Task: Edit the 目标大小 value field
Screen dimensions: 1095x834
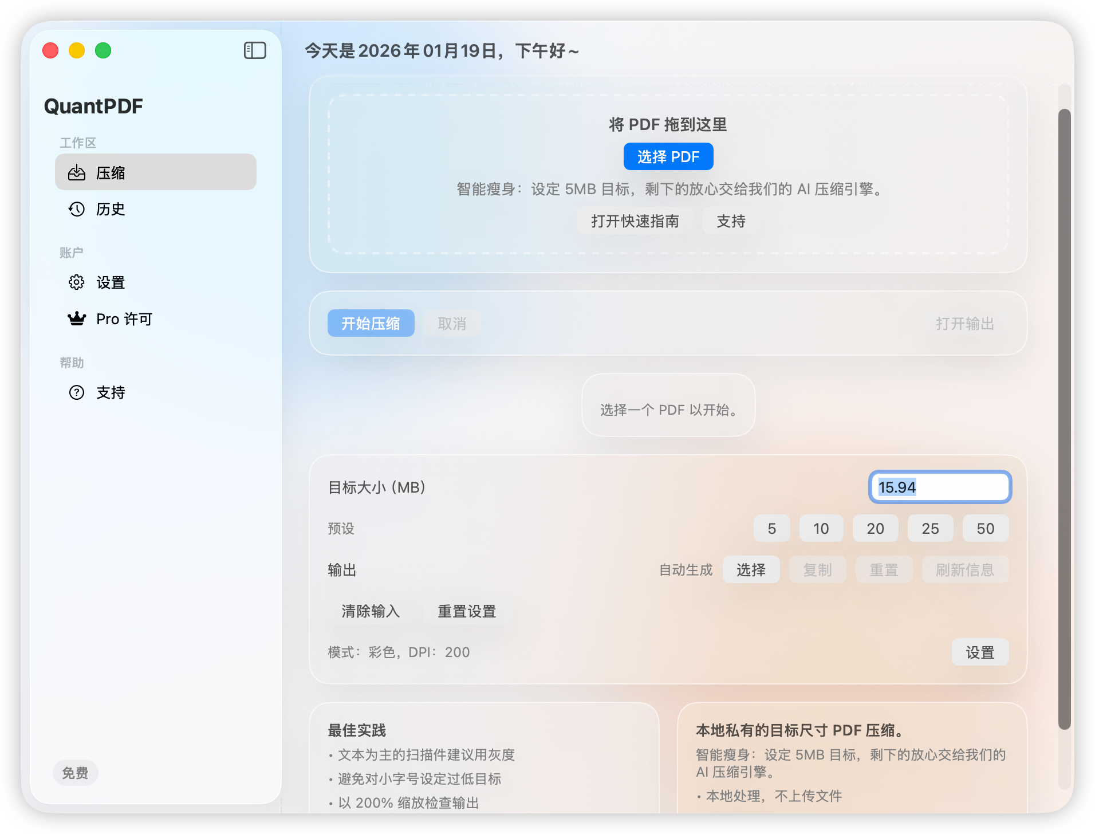Action: (x=939, y=487)
